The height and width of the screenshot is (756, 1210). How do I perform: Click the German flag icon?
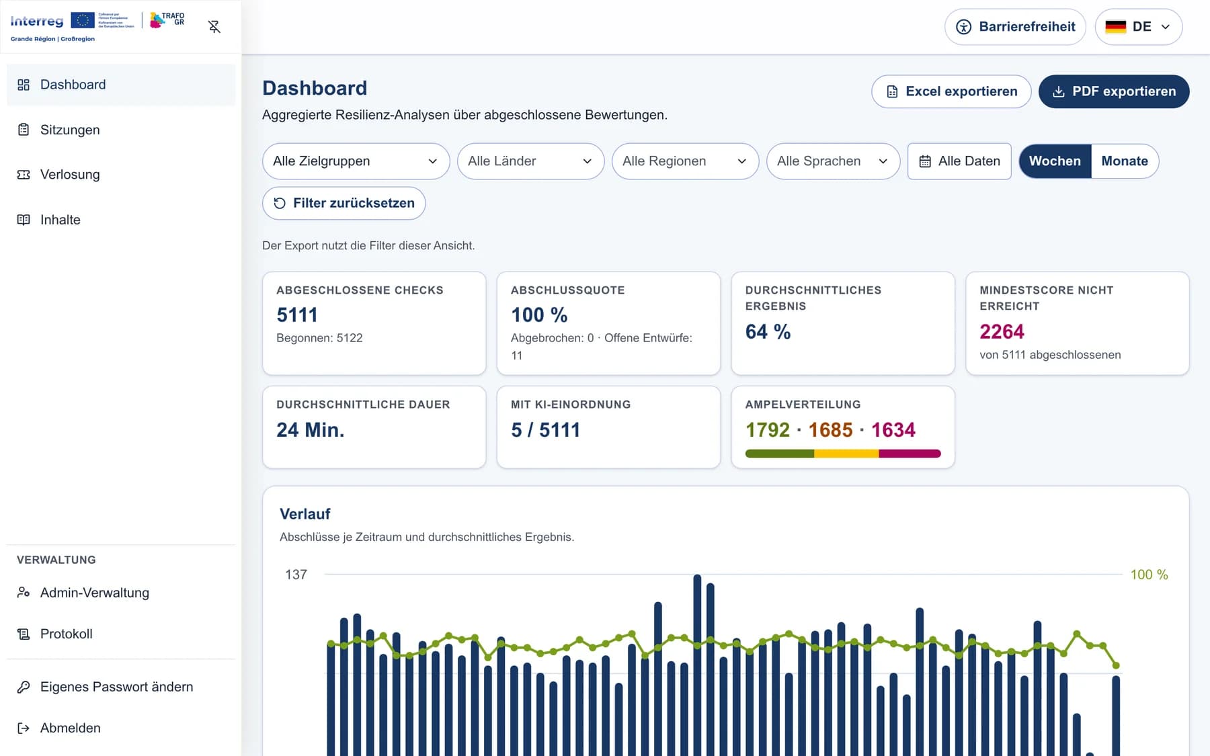tap(1115, 27)
